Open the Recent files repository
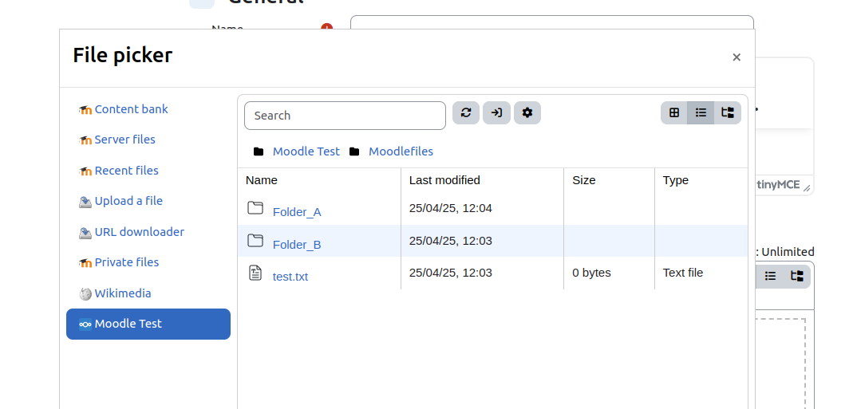Viewport: 857px width, 409px height. 126,171
